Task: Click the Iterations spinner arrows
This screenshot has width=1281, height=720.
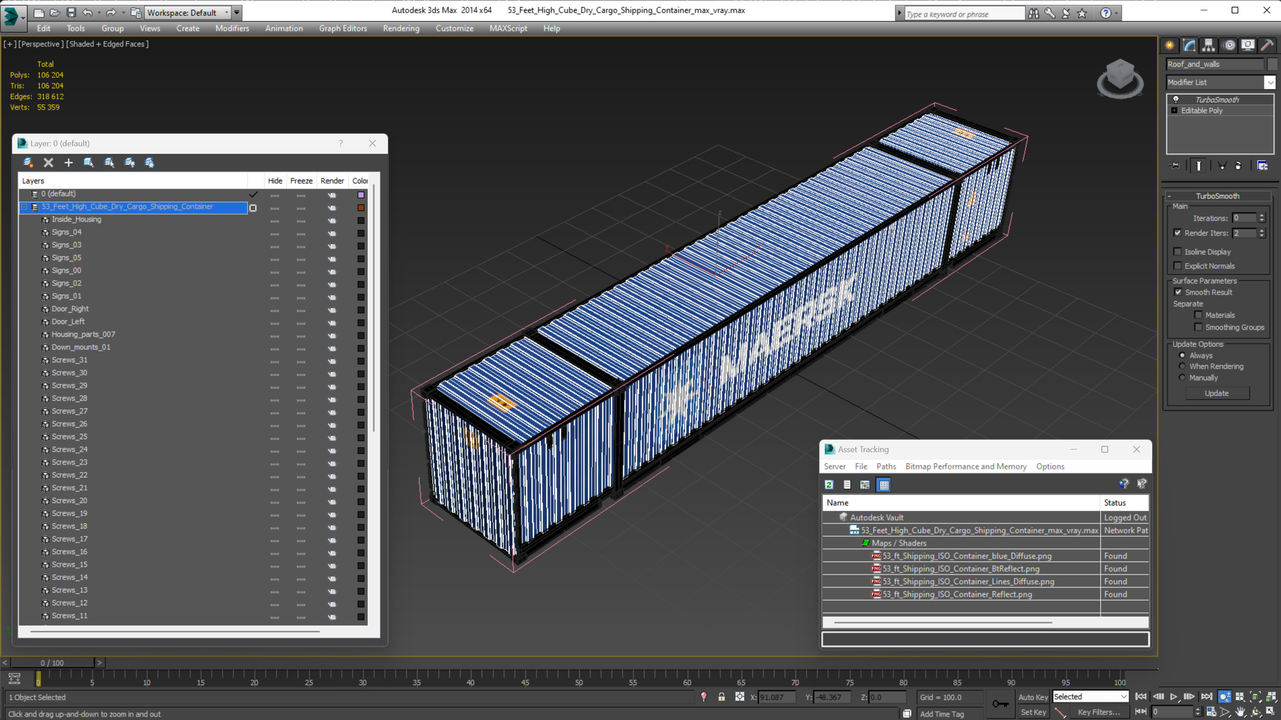Action: point(1262,218)
